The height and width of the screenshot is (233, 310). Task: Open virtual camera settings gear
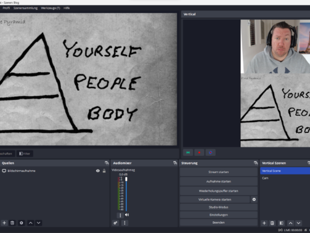tap(254, 200)
